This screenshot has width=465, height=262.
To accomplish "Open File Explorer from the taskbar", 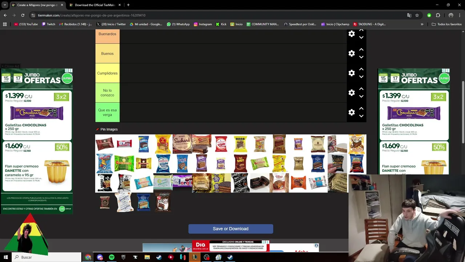I will coord(147,257).
